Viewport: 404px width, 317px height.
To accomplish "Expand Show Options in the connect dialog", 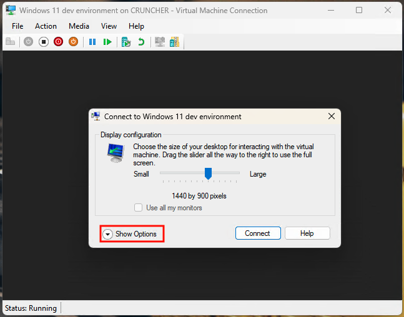I will 132,234.
